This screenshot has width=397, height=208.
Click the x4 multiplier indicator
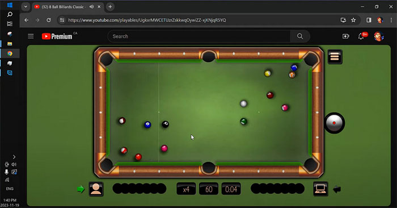tap(186, 189)
